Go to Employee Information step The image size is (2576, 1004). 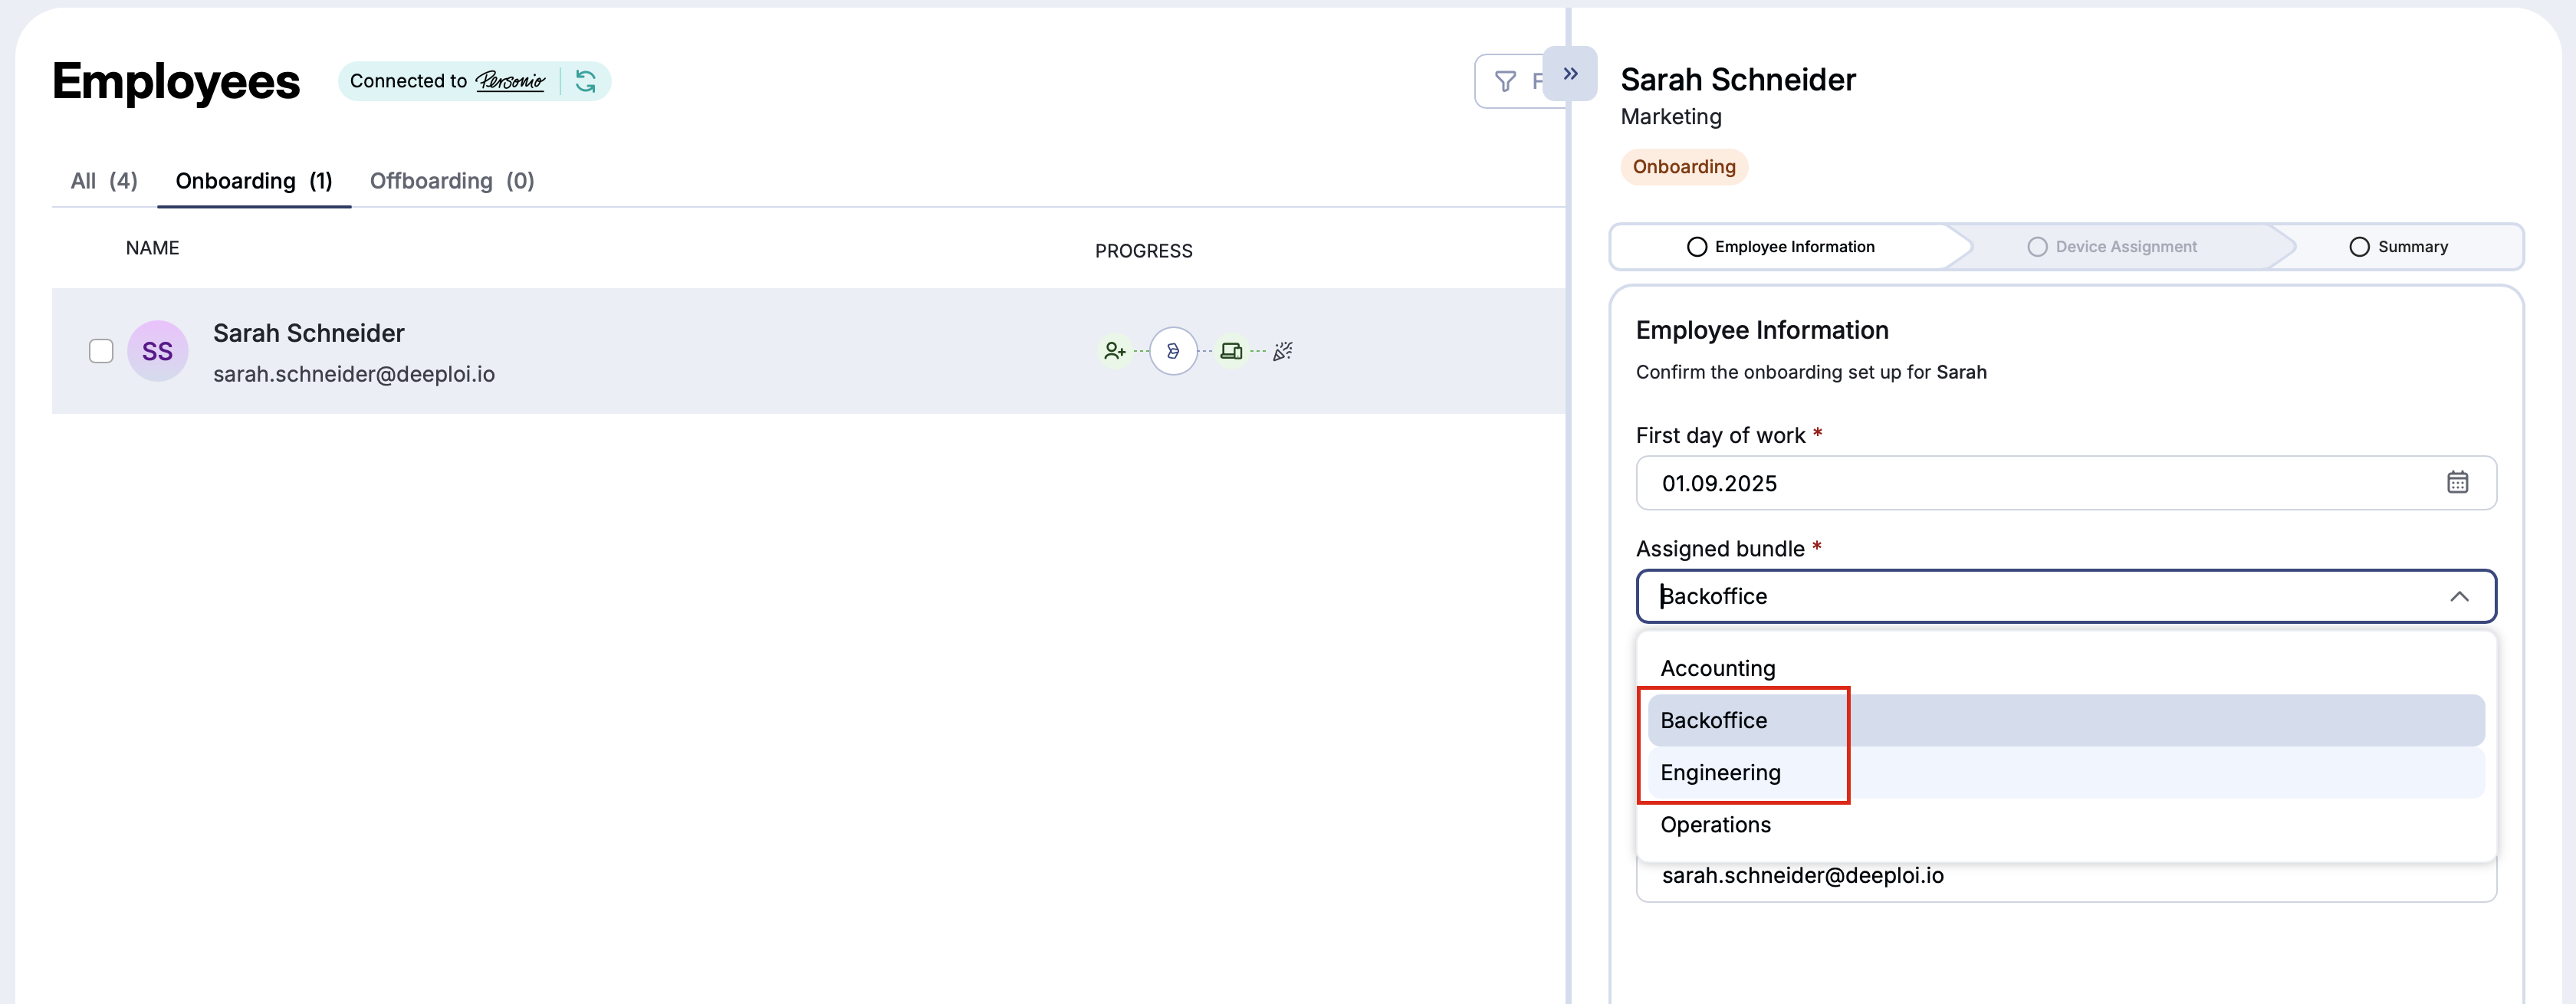tap(1780, 247)
